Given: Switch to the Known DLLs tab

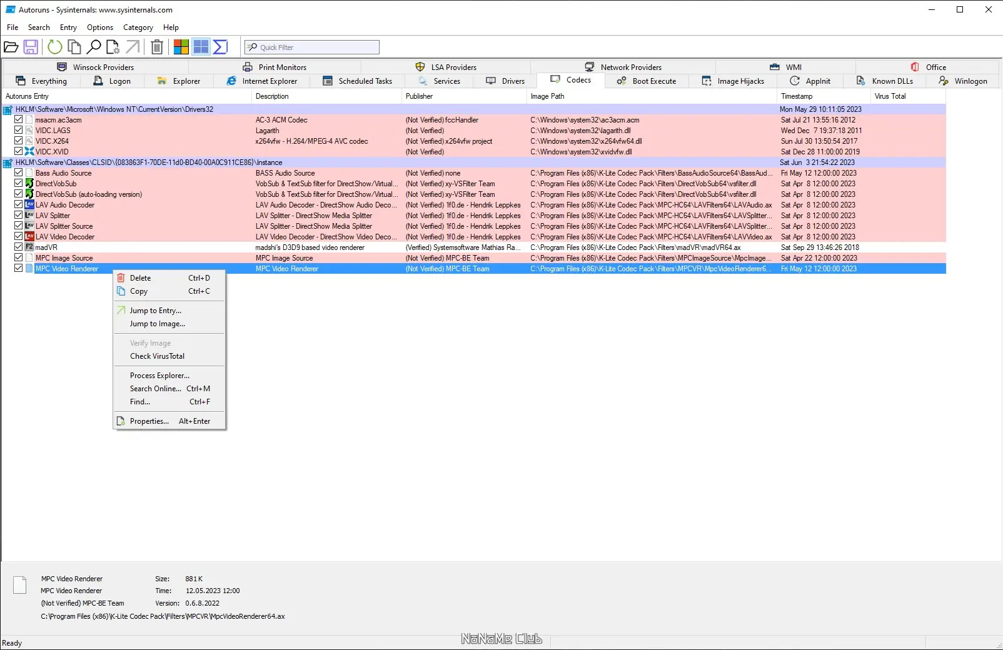Looking at the screenshot, I should (884, 81).
